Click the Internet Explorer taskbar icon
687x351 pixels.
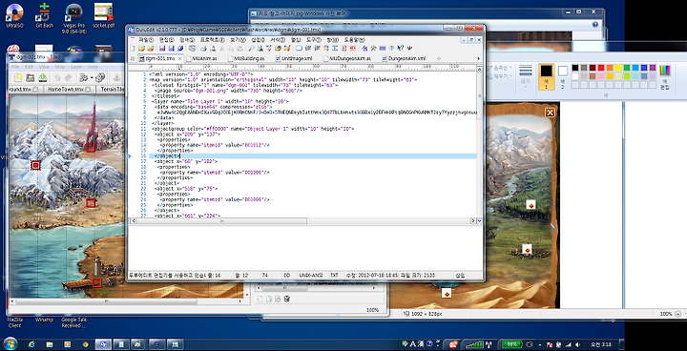[x=31, y=344]
